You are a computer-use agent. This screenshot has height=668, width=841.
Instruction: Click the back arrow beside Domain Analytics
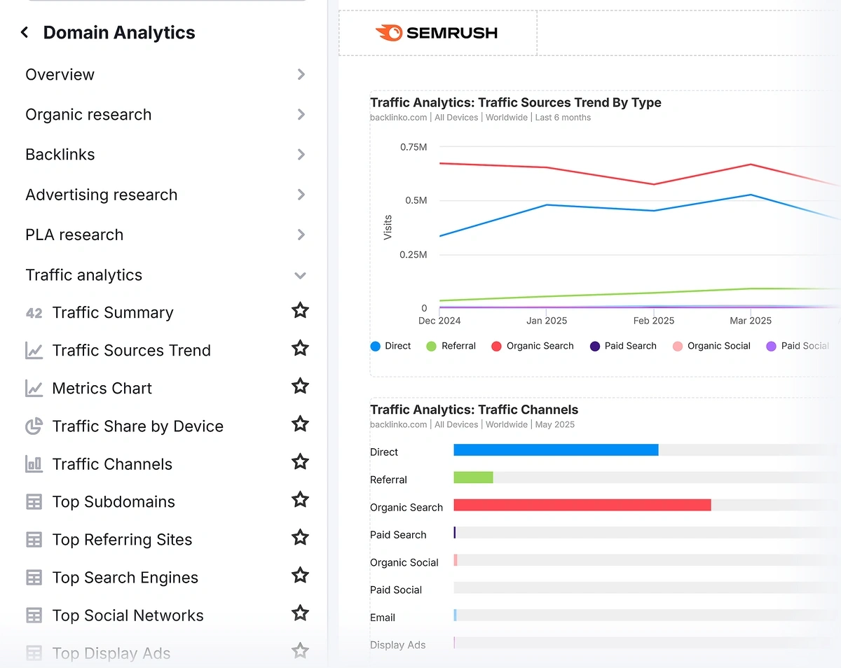click(x=25, y=32)
